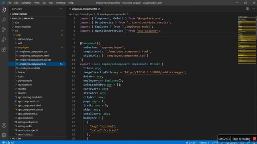Select employee.component.ts in explorer tree
This screenshot has width=257, height=144.
point(37,64)
